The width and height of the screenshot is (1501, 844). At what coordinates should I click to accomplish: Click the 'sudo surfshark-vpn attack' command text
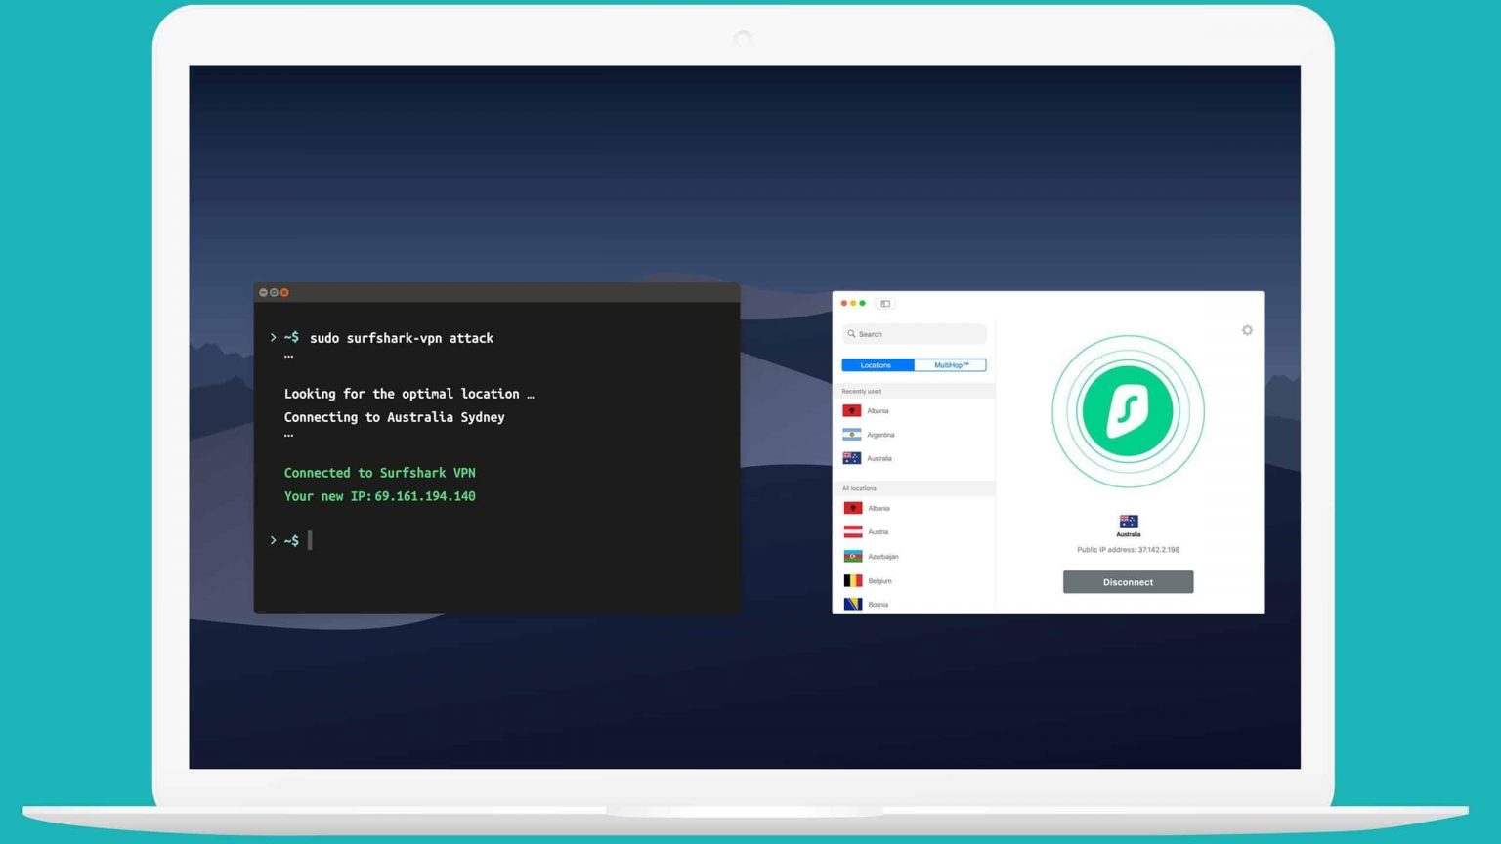402,338
